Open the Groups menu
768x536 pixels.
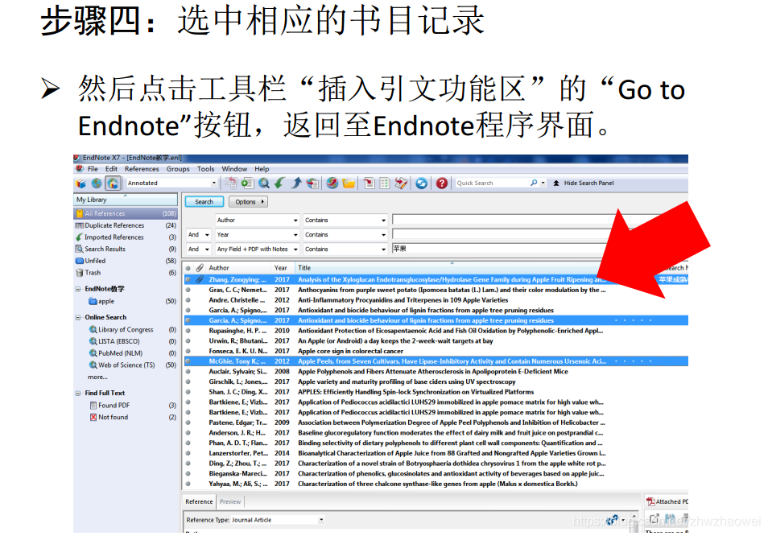click(178, 169)
